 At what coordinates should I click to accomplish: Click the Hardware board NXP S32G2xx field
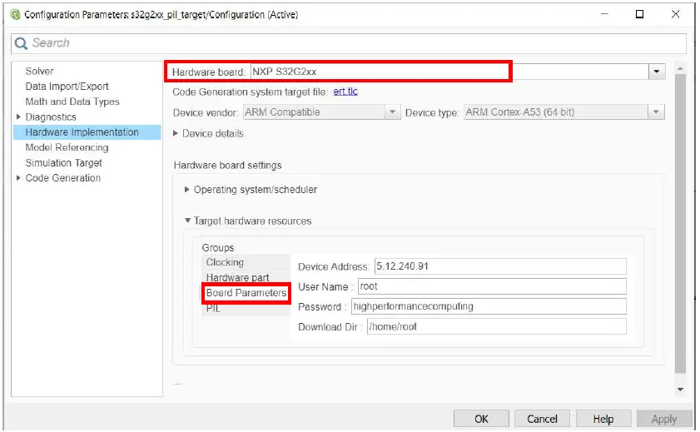coord(449,72)
